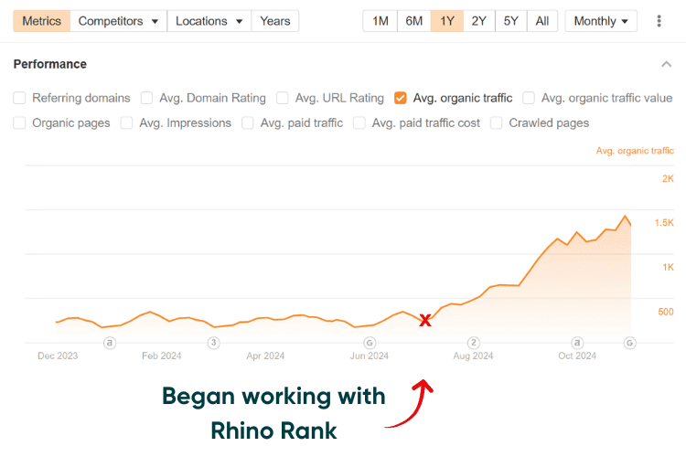Collapse the Performance section
686x457 pixels.
coord(665,64)
